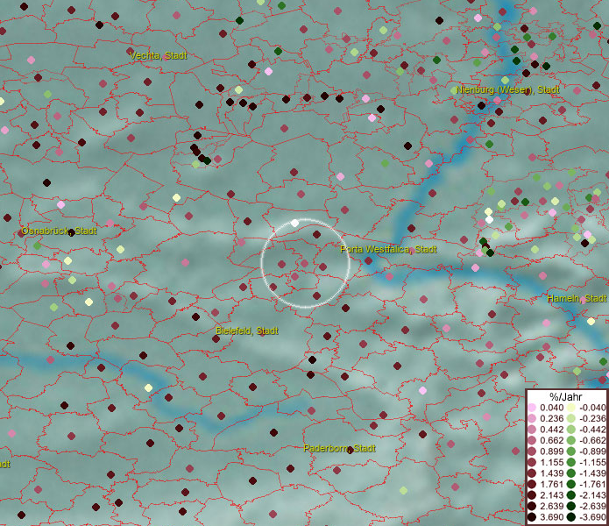Image resolution: width=609 pixels, height=526 pixels.
Task: Select the 'Osnabrück, Stadt' map label
Action: pyautogui.click(x=59, y=231)
